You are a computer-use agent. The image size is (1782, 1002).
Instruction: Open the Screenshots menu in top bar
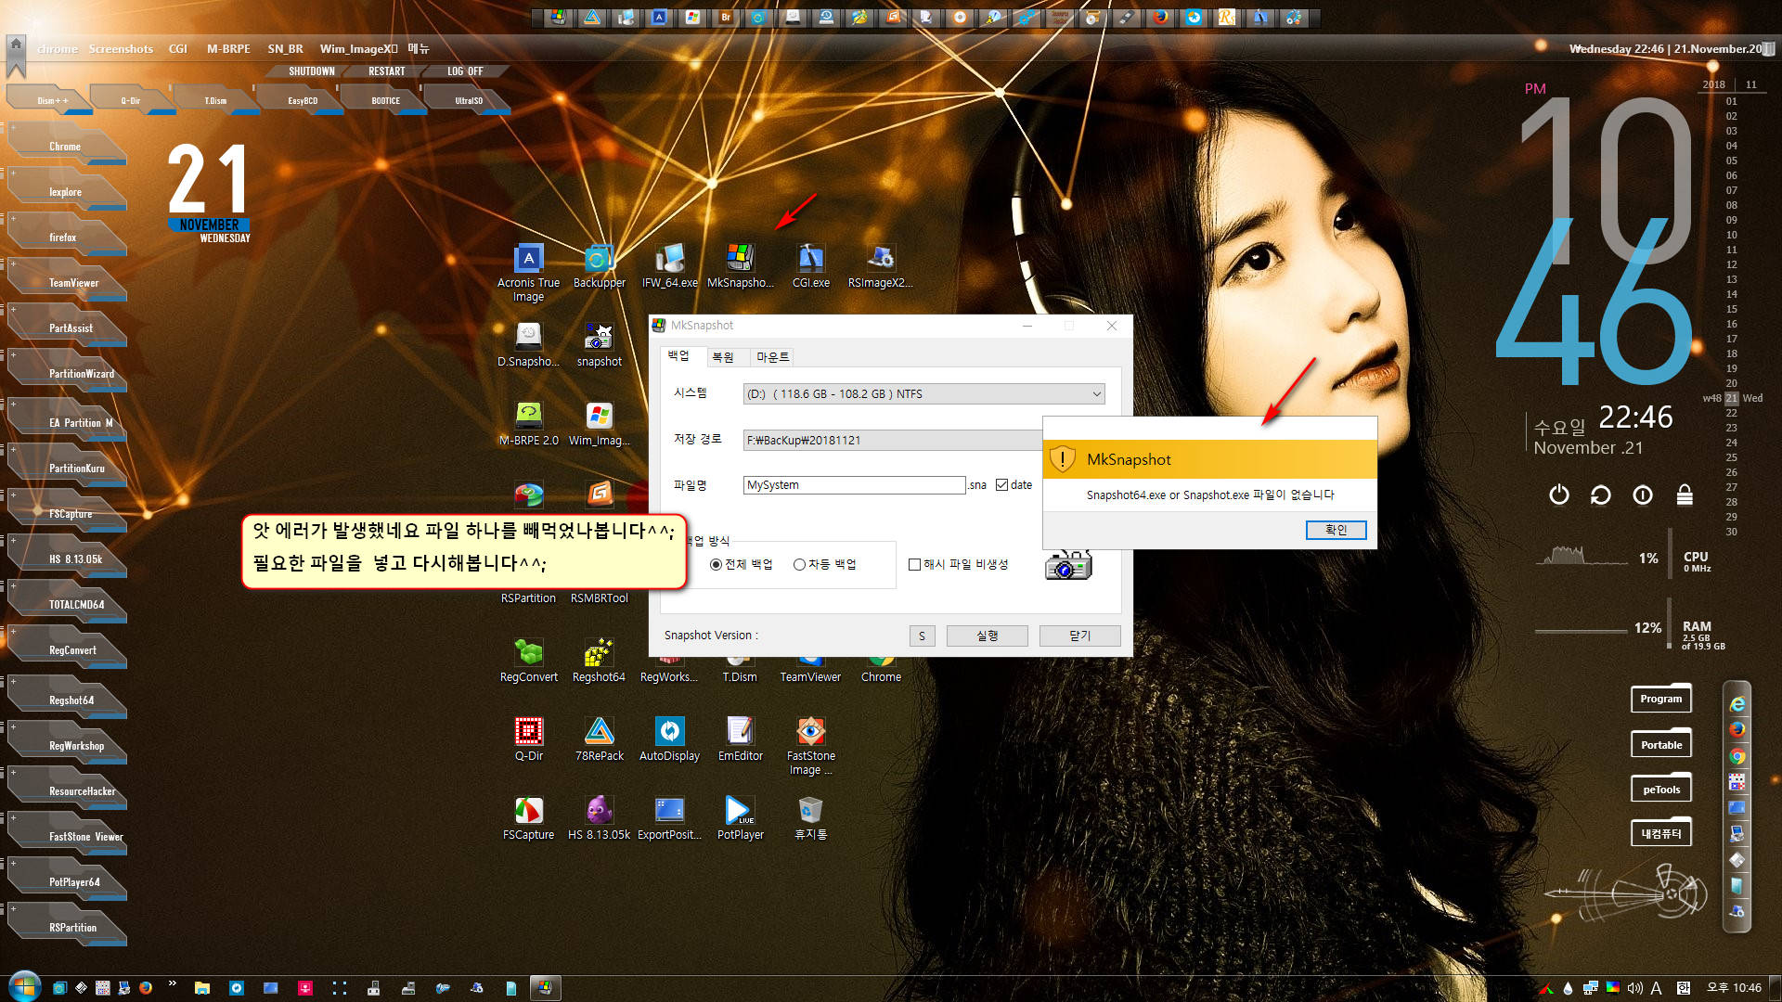click(121, 48)
